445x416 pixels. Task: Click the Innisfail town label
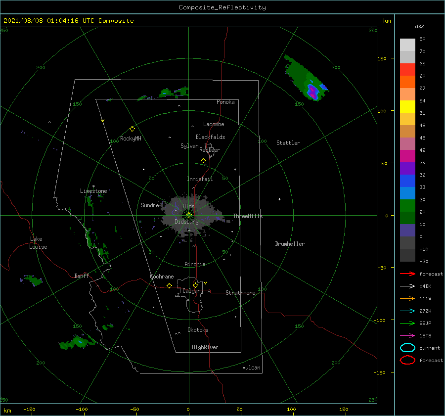(200, 179)
